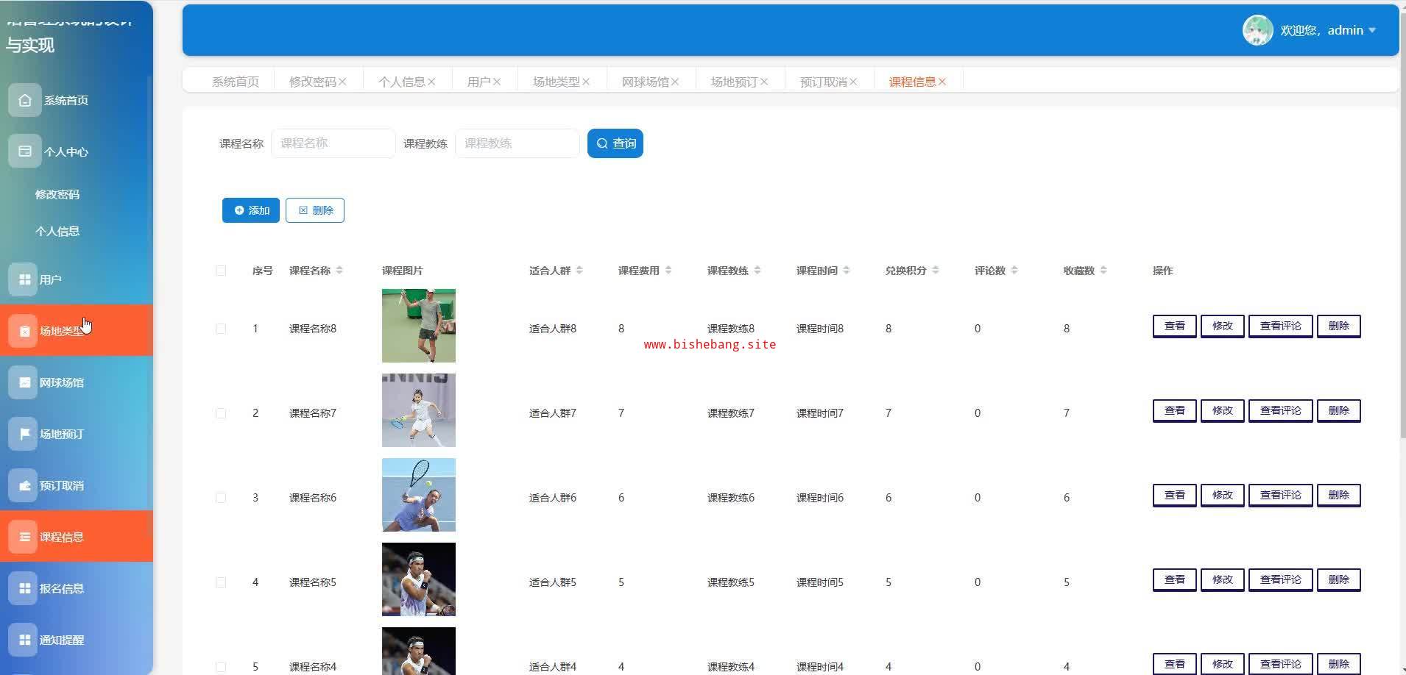
Task: Open the course image for 课程名称8
Action: [419, 326]
